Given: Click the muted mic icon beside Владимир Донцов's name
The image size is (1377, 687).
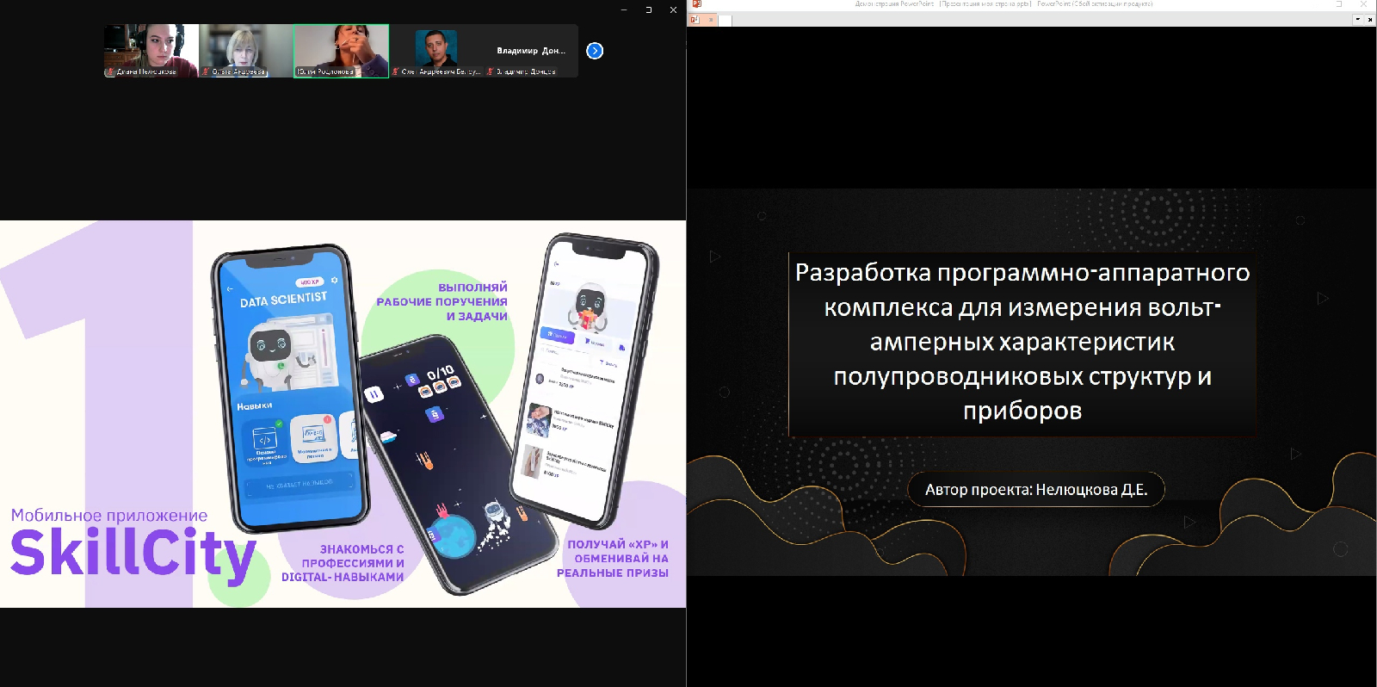Looking at the screenshot, I should point(490,72).
